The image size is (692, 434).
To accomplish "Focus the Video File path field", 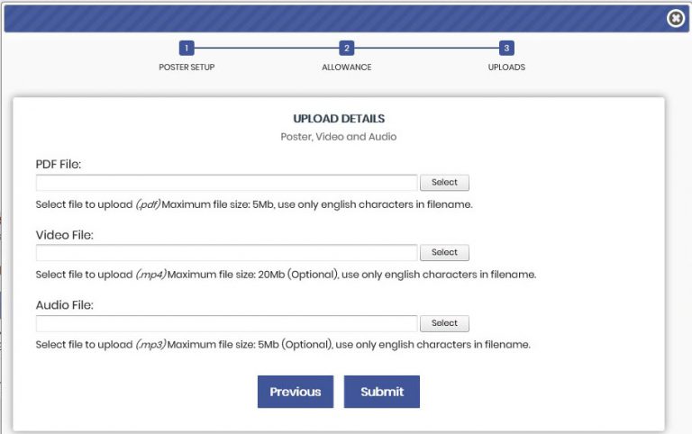I will click(226, 253).
